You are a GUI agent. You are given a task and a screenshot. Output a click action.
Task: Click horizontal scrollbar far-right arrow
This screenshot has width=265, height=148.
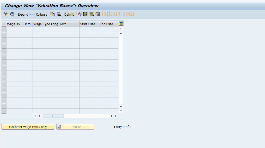click(116, 116)
